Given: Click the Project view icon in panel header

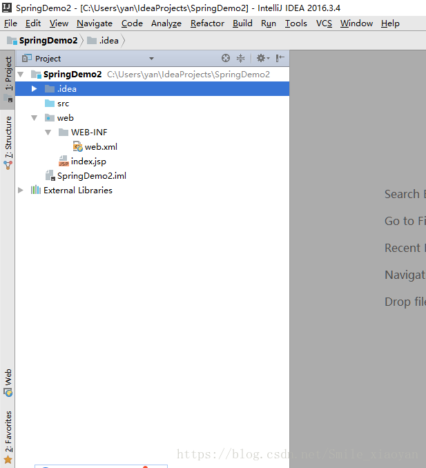Looking at the screenshot, I should tap(27, 58).
